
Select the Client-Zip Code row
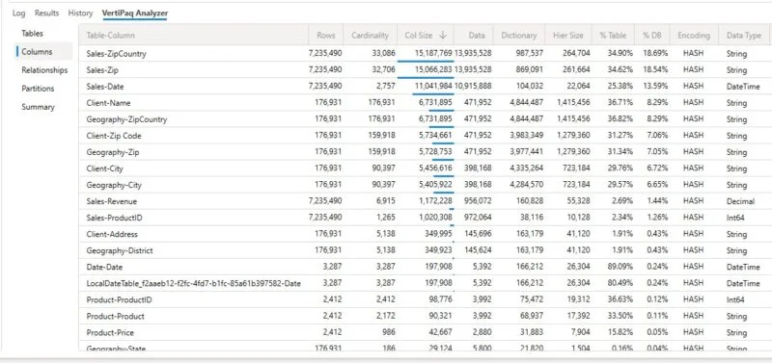[x=425, y=136]
